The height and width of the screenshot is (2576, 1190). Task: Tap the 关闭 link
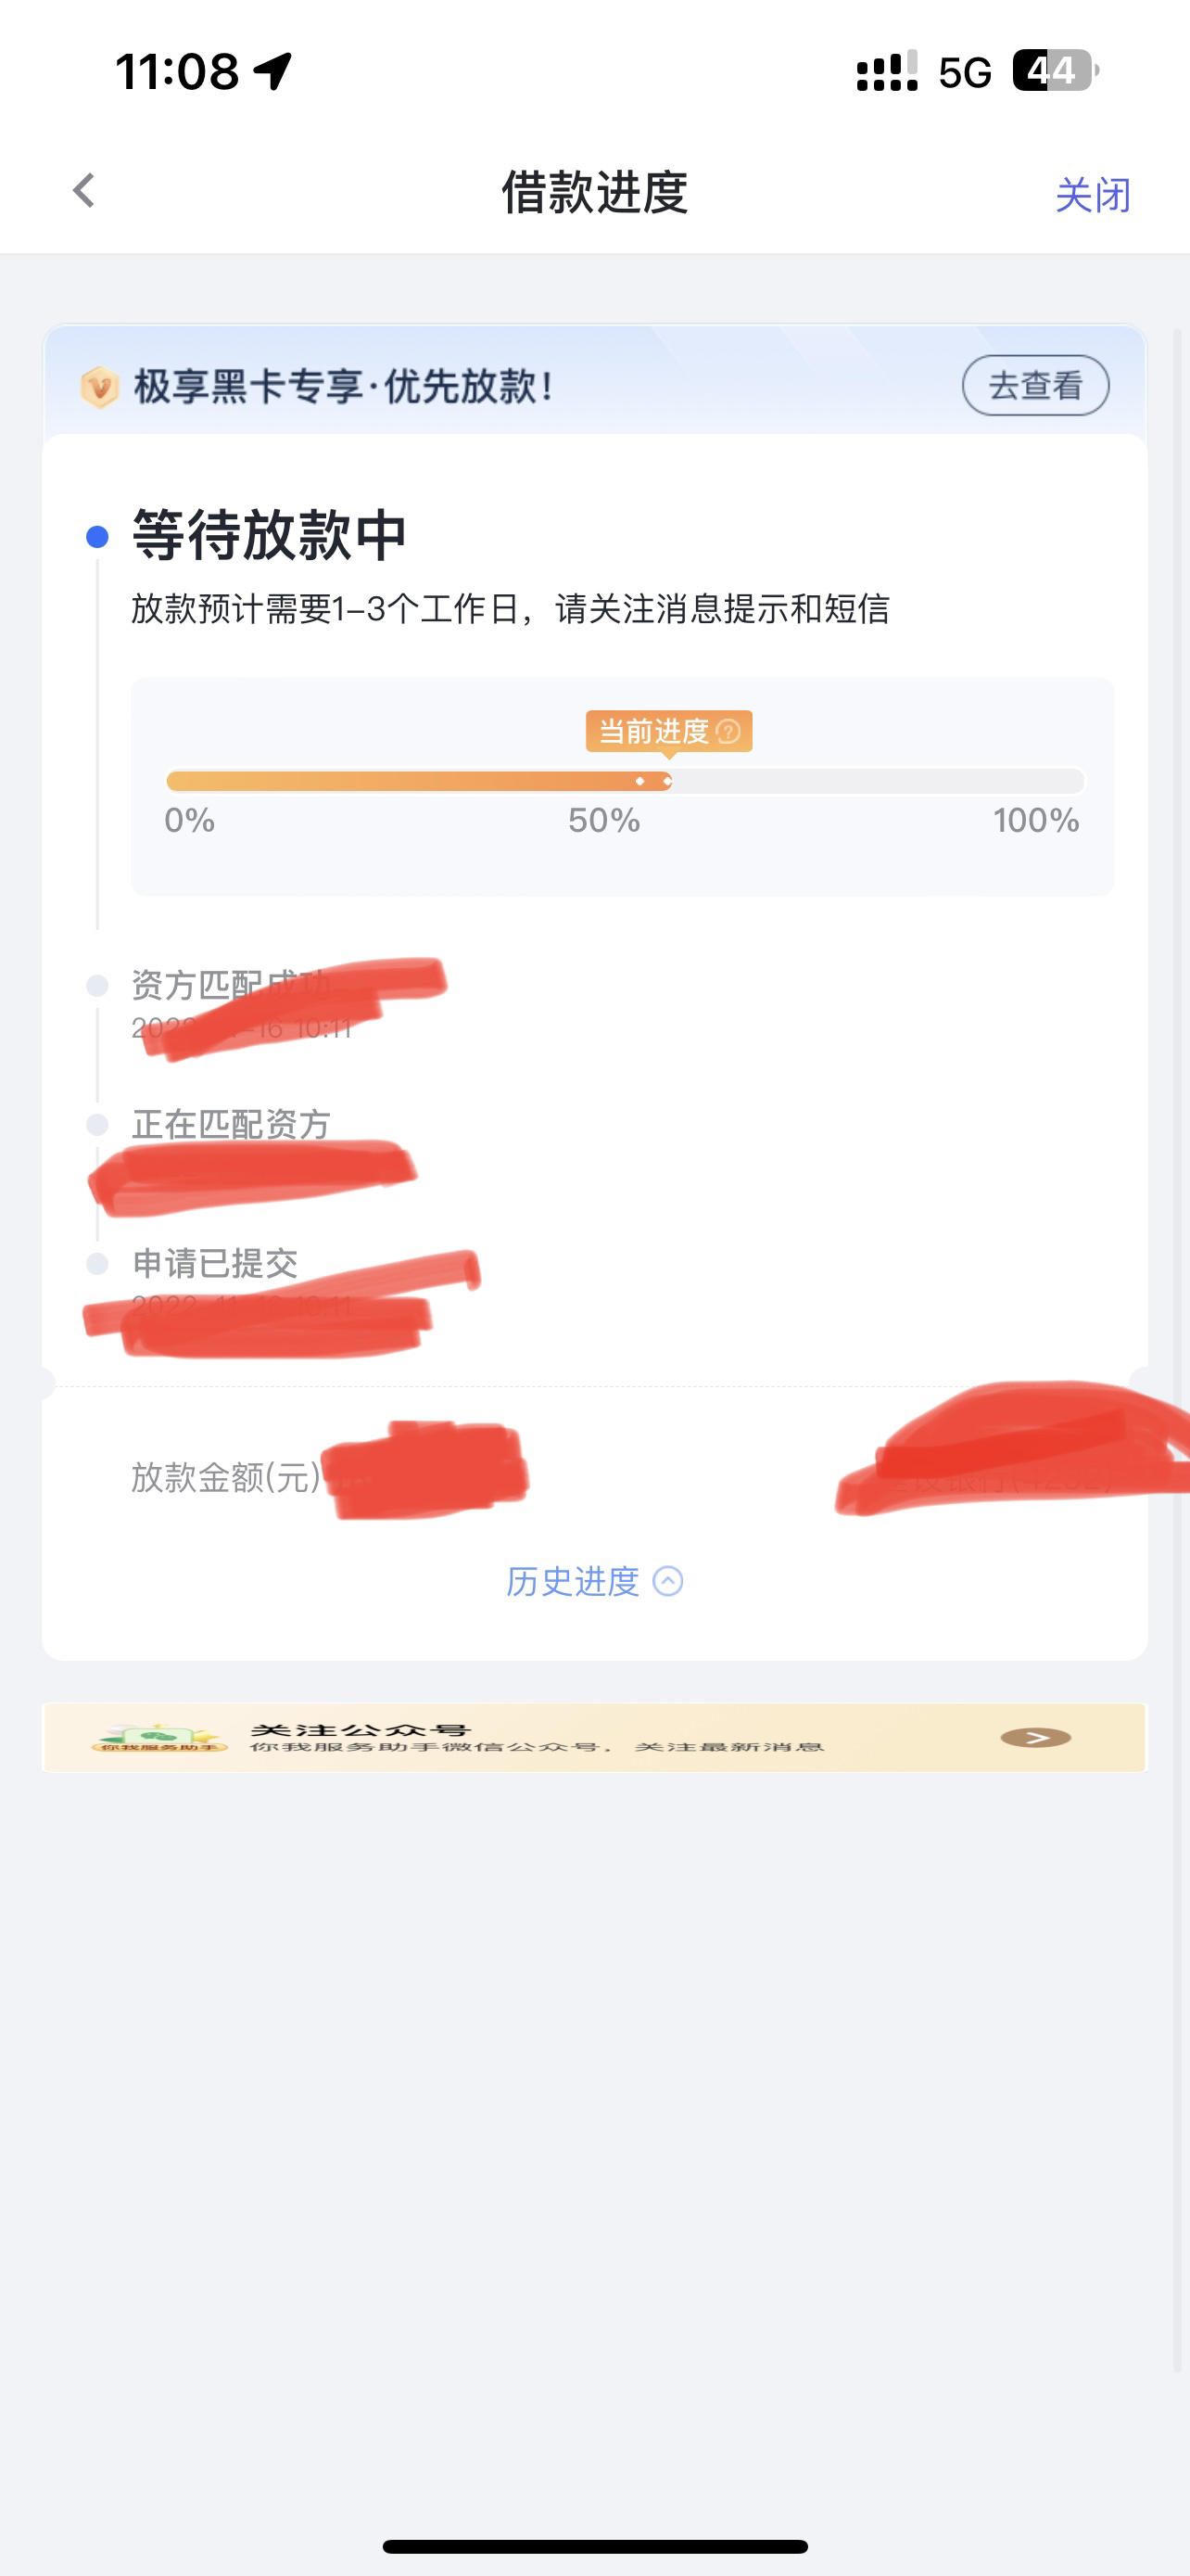click(1093, 194)
